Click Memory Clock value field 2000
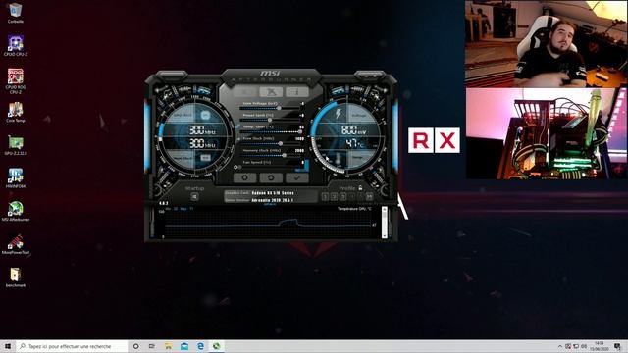Viewport: 628px width, 353px height. pos(299,150)
